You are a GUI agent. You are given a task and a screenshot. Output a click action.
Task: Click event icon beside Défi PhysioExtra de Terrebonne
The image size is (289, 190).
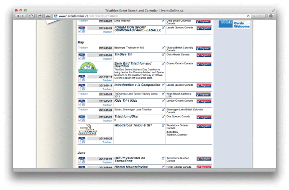pyautogui.click(x=82, y=160)
